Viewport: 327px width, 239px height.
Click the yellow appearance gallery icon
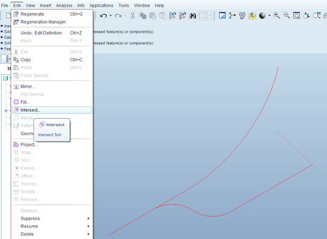(x=252, y=15)
